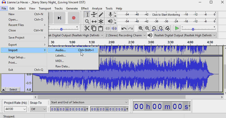Viewport: 226px width, 118px height.
Task: Choose Import Labels... entry
Action: point(73,56)
